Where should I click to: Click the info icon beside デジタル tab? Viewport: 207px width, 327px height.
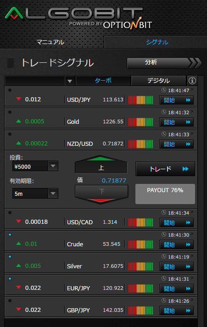click(192, 81)
